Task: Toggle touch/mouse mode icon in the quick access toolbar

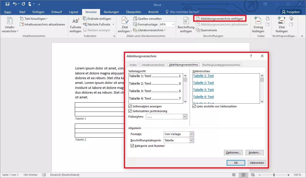Action: pos(30,4)
